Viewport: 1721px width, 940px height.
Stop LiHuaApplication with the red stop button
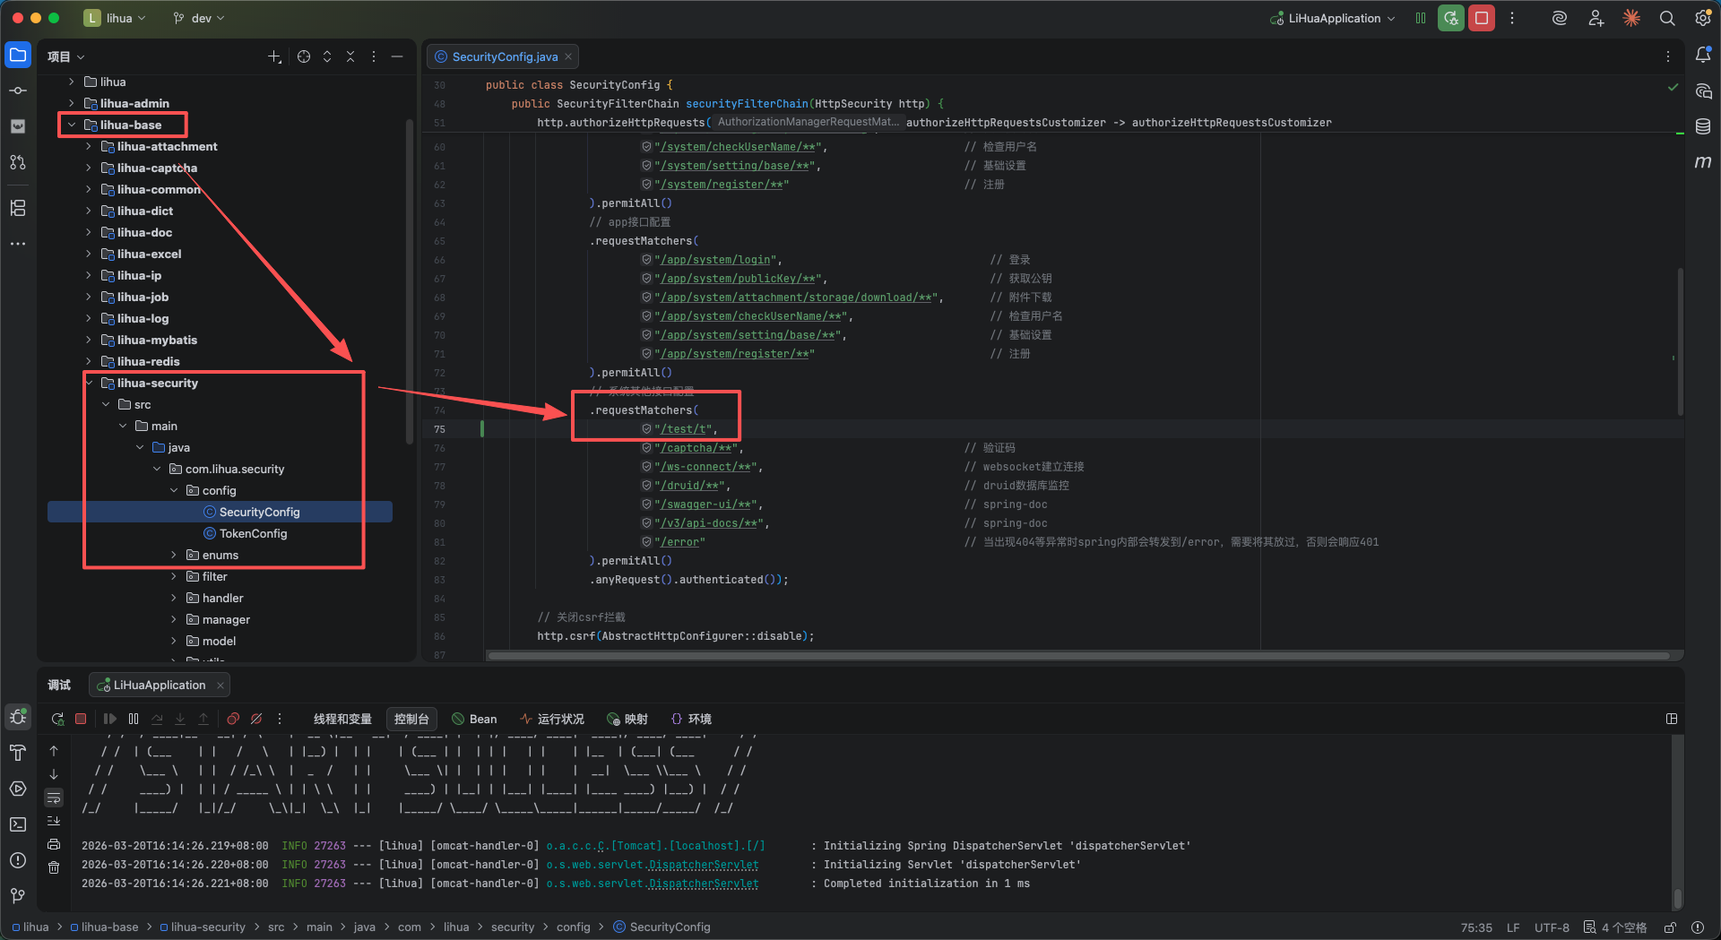(1482, 18)
